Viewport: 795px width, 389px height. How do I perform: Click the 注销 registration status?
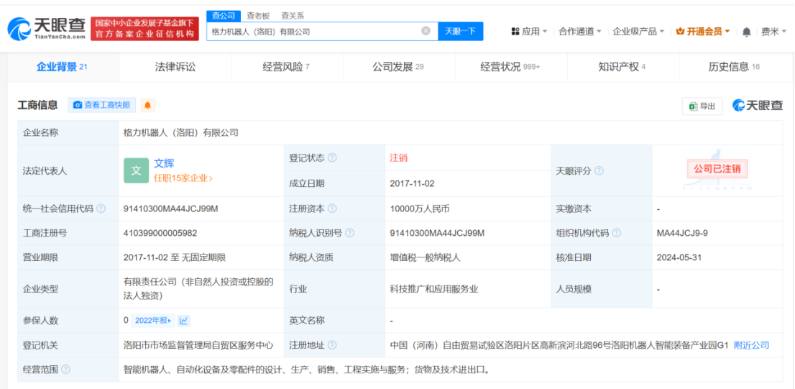[x=398, y=157]
